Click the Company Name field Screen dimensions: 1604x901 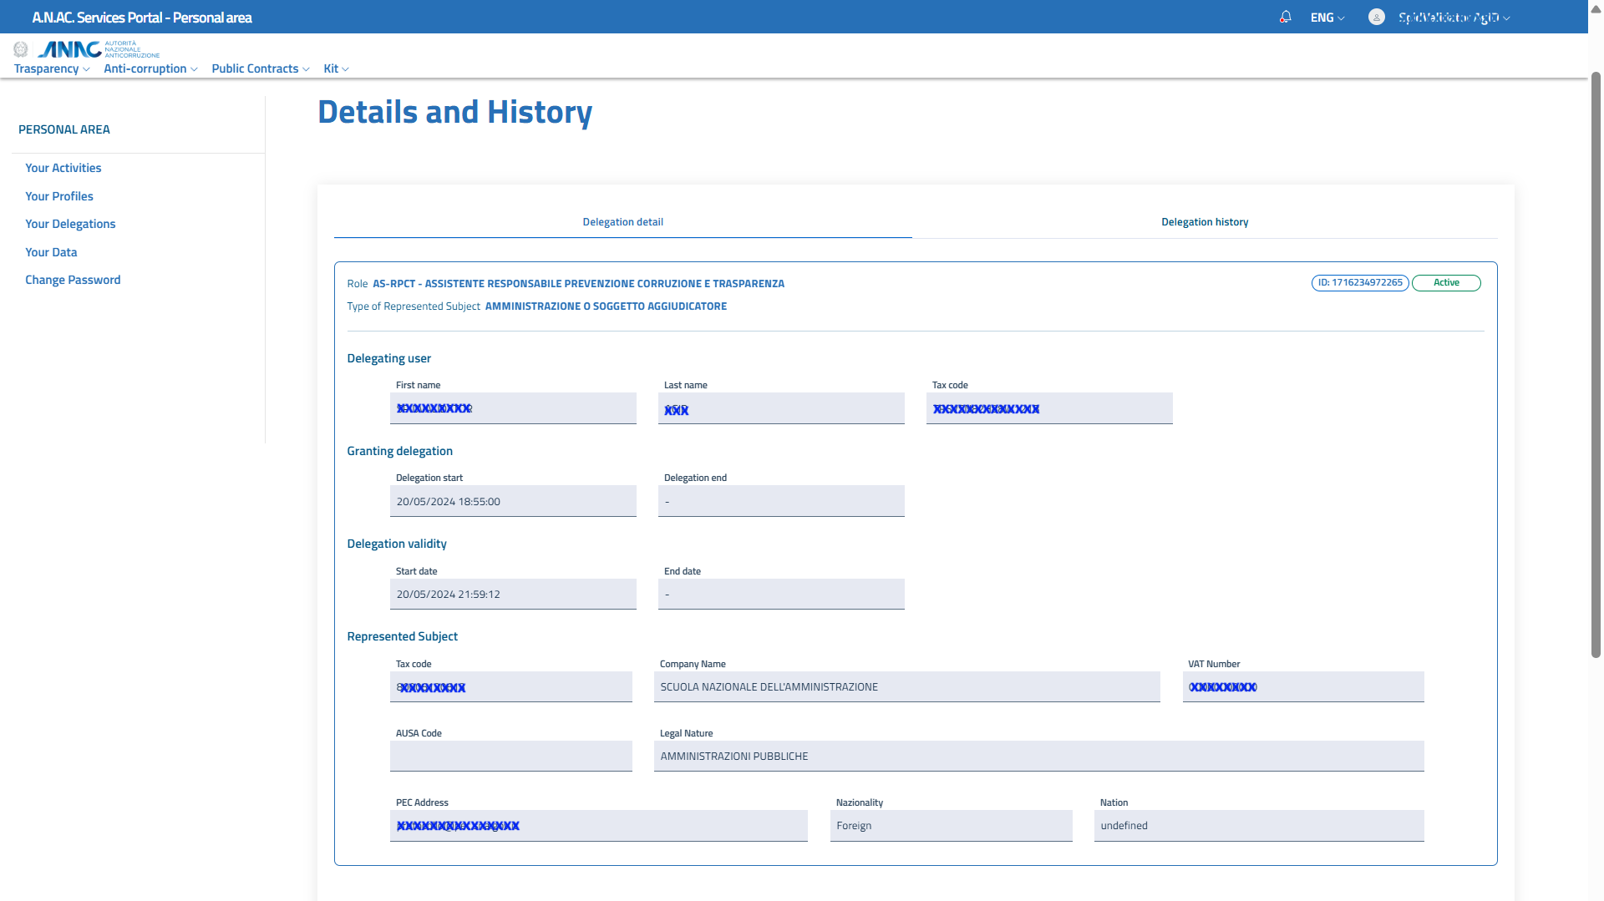tap(906, 687)
